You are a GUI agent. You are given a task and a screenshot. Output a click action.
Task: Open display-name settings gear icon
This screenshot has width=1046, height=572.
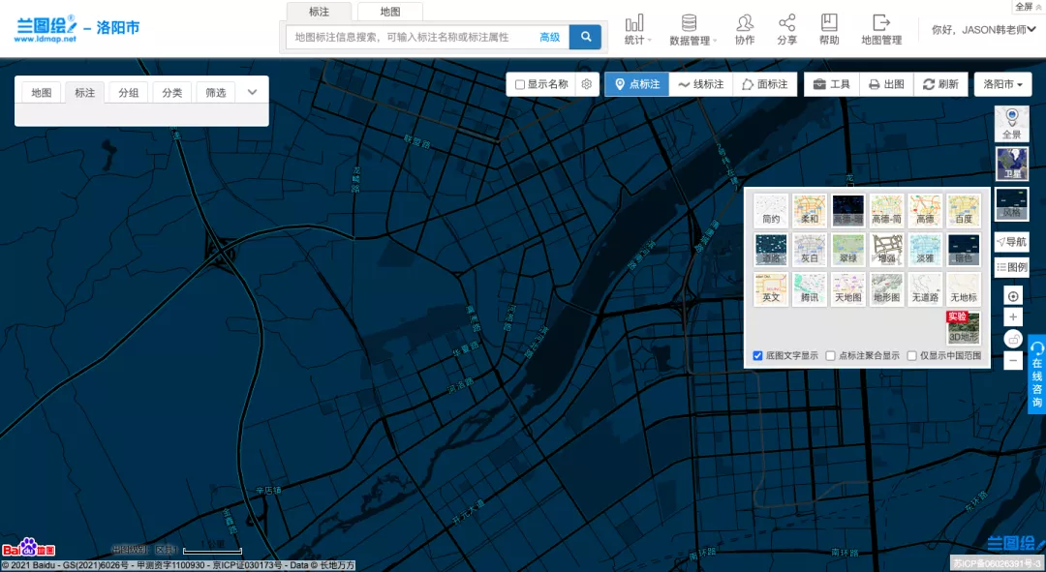click(x=586, y=84)
